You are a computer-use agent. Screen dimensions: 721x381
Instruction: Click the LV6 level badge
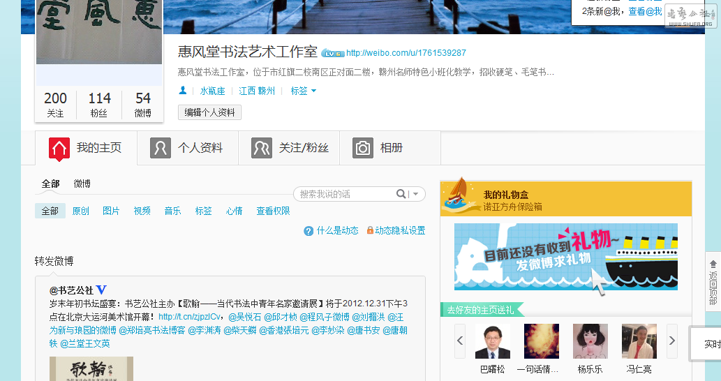click(x=332, y=53)
